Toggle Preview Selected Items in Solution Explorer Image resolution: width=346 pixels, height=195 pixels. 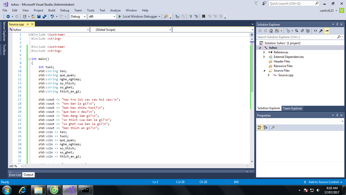click(327, 31)
